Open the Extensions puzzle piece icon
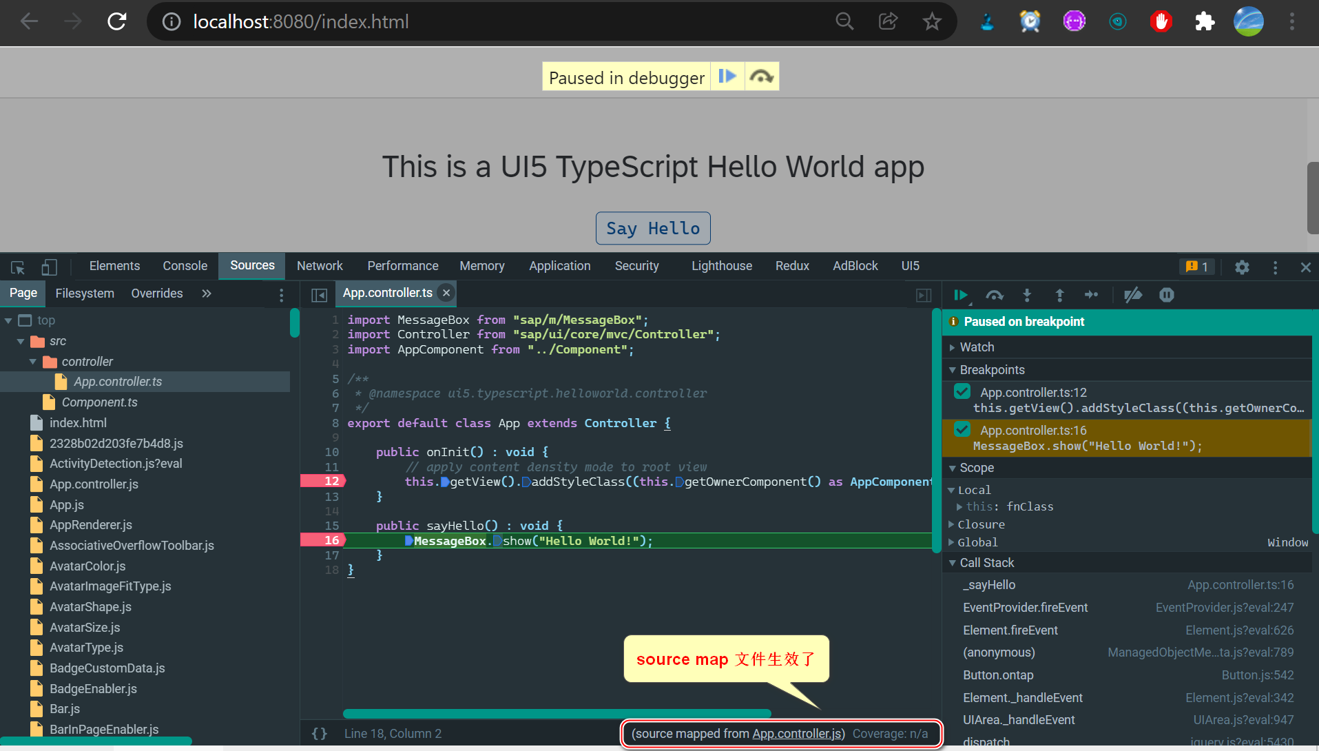The height and width of the screenshot is (751, 1319). 1205,21
